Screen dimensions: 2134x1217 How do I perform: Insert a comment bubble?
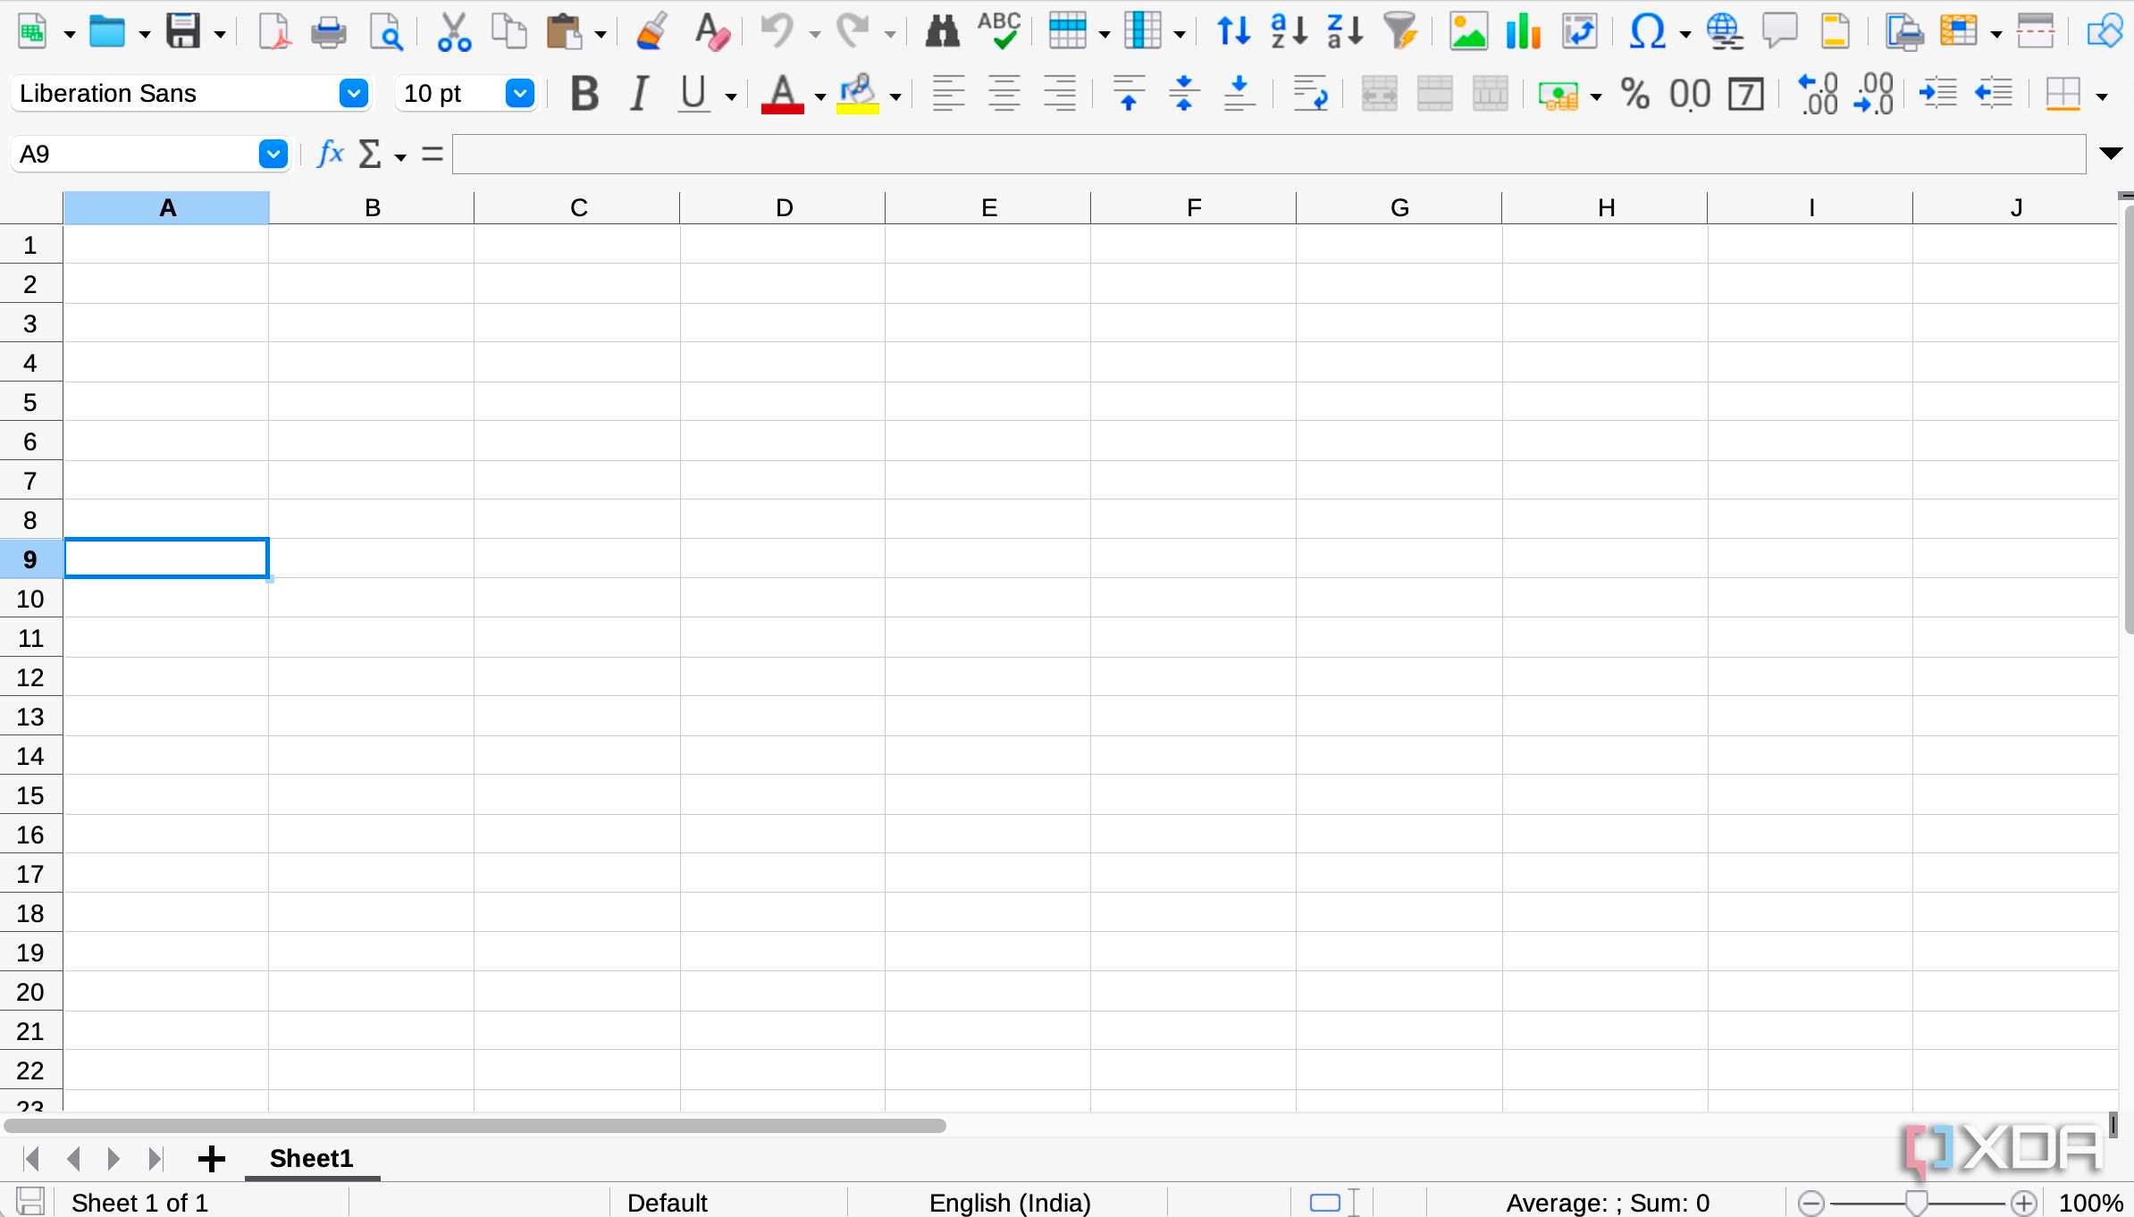click(1780, 33)
